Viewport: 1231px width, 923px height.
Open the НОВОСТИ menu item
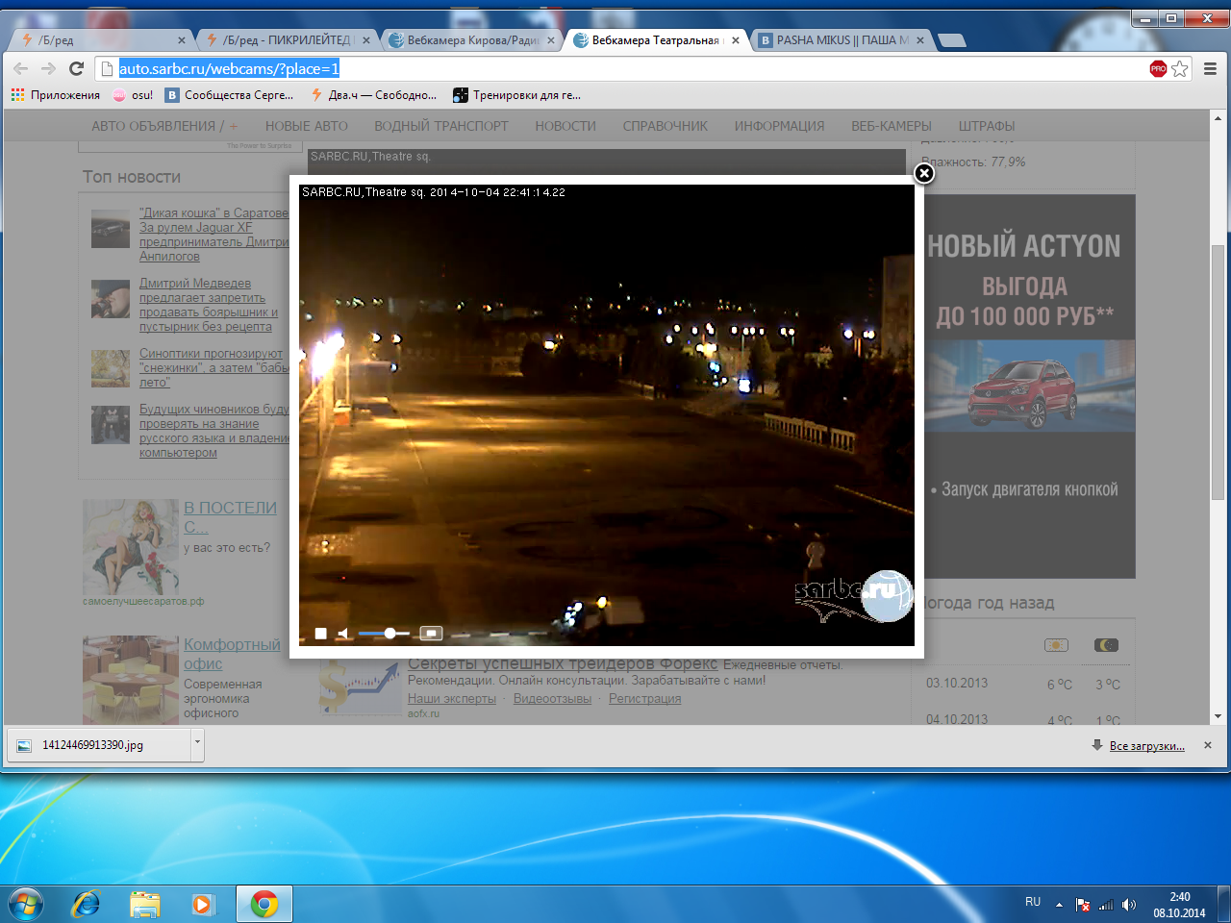point(565,126)
